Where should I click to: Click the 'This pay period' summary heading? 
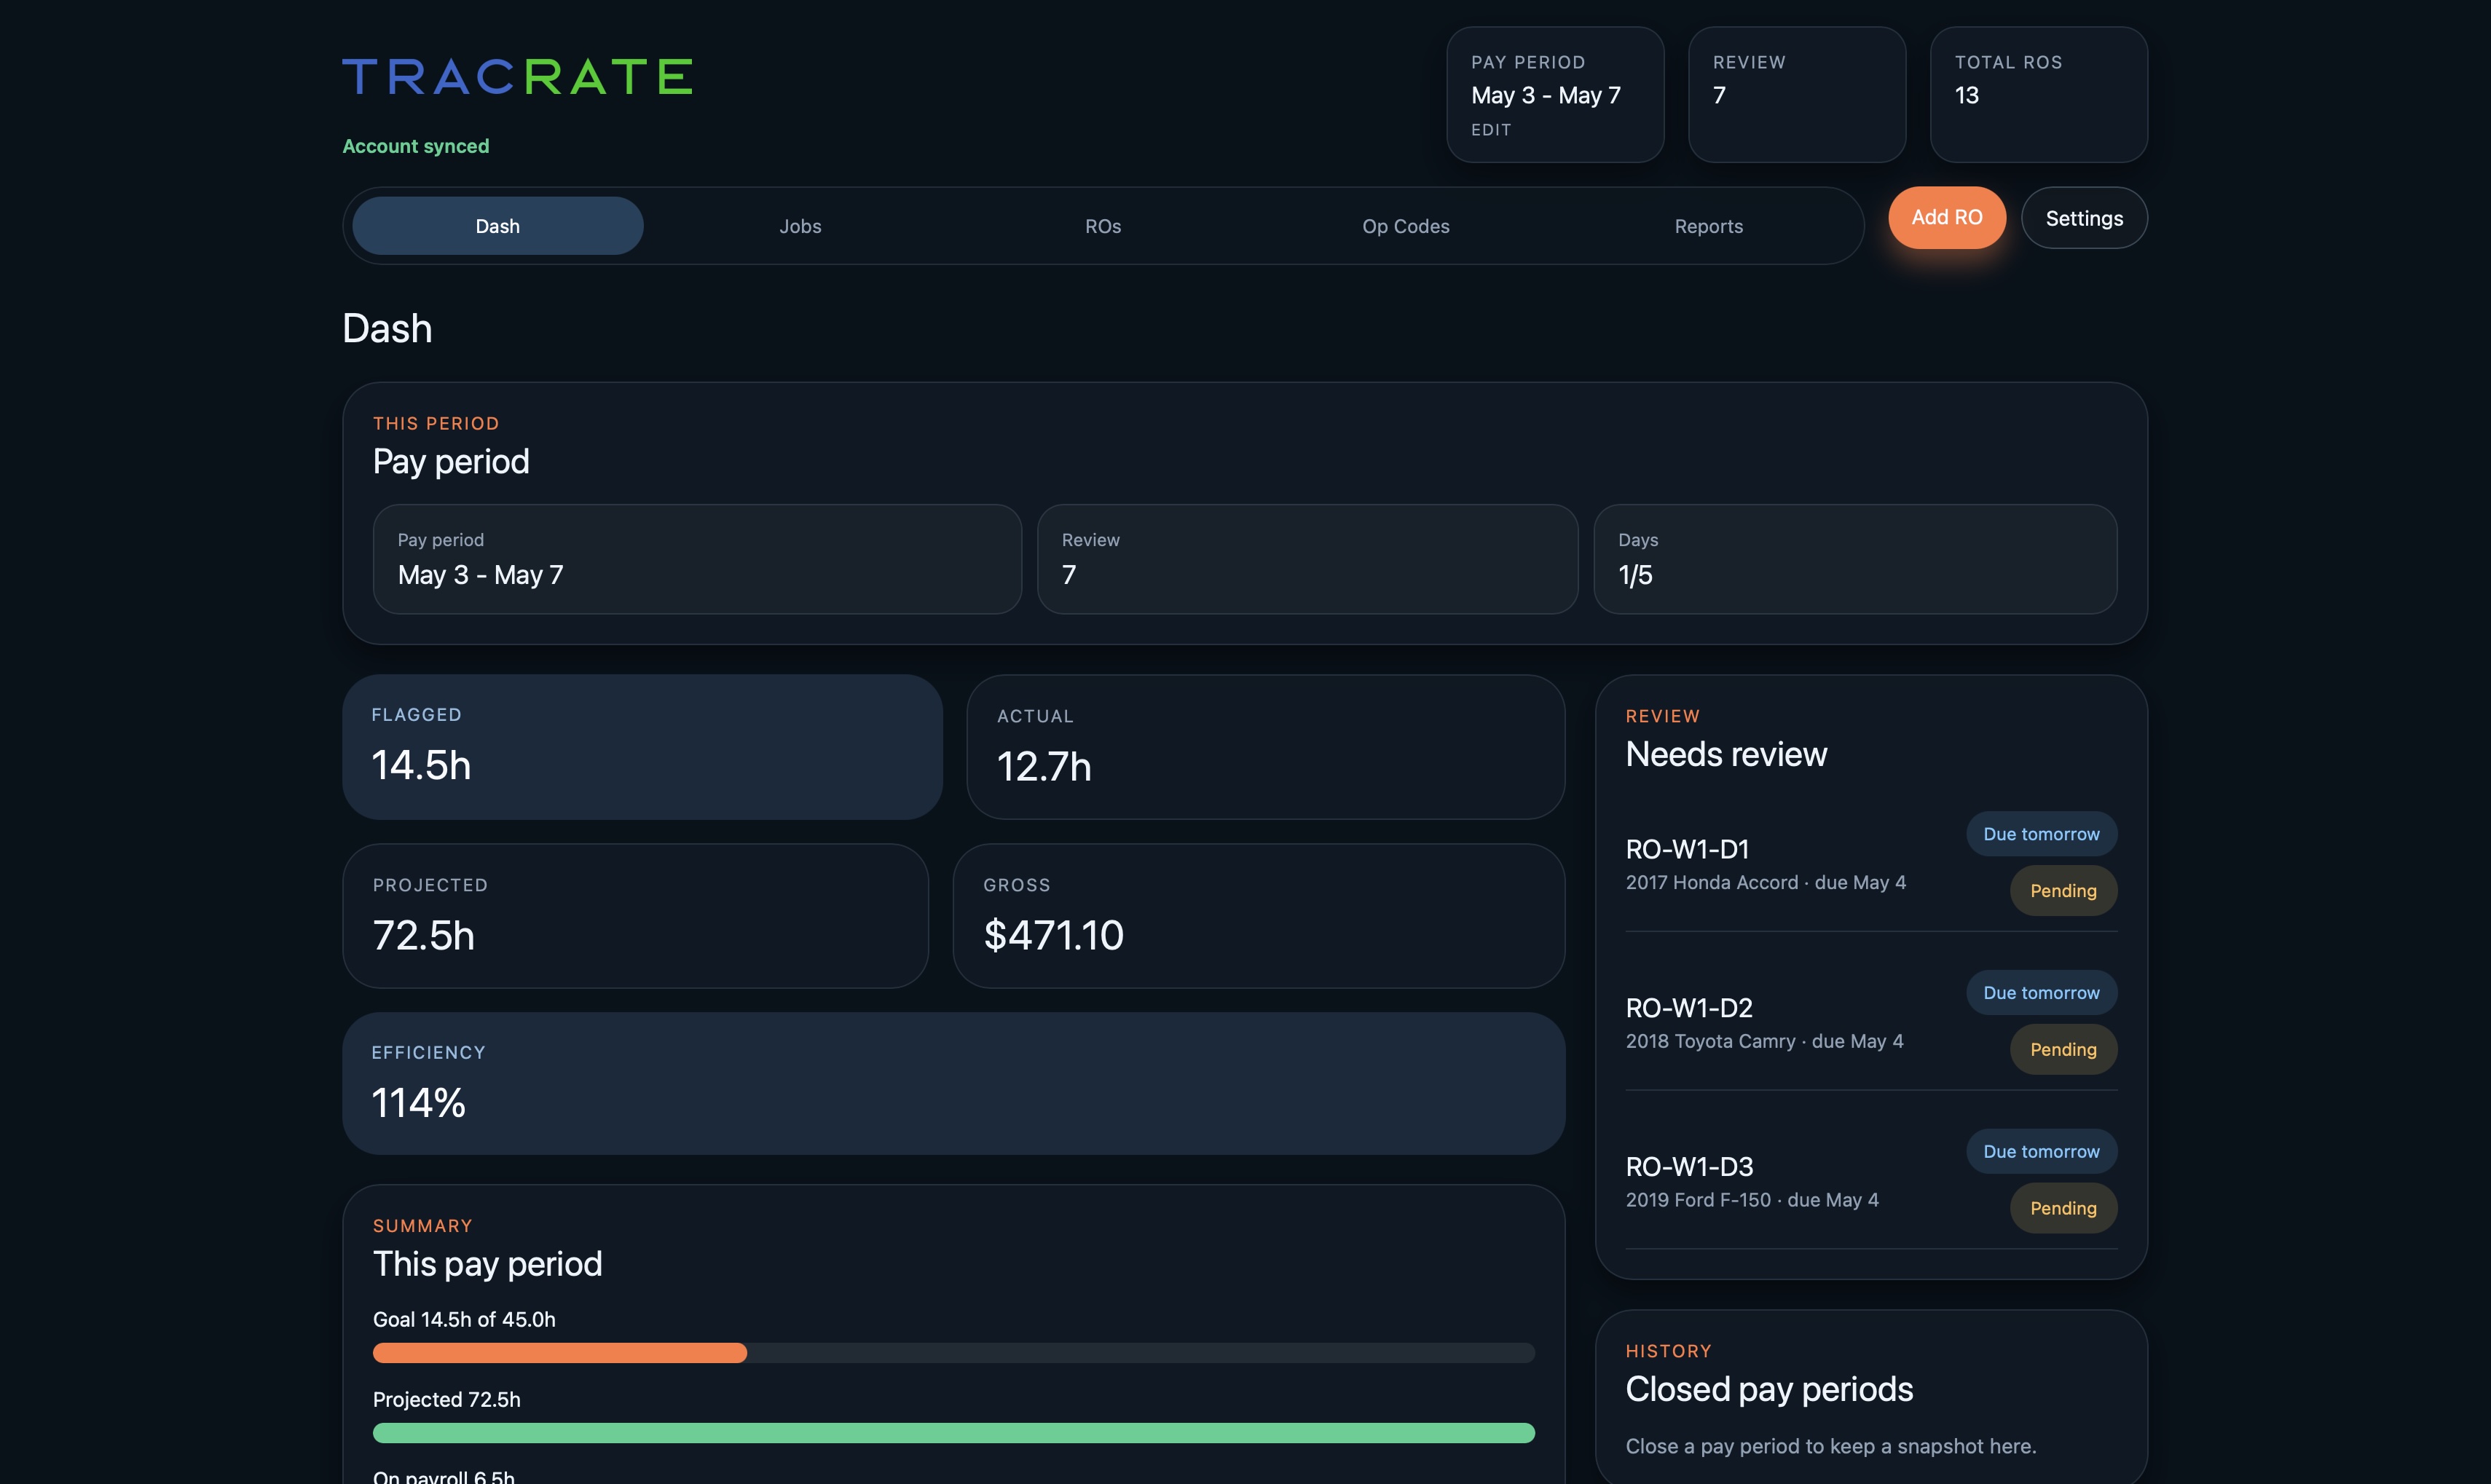[x=487, y=1264]
